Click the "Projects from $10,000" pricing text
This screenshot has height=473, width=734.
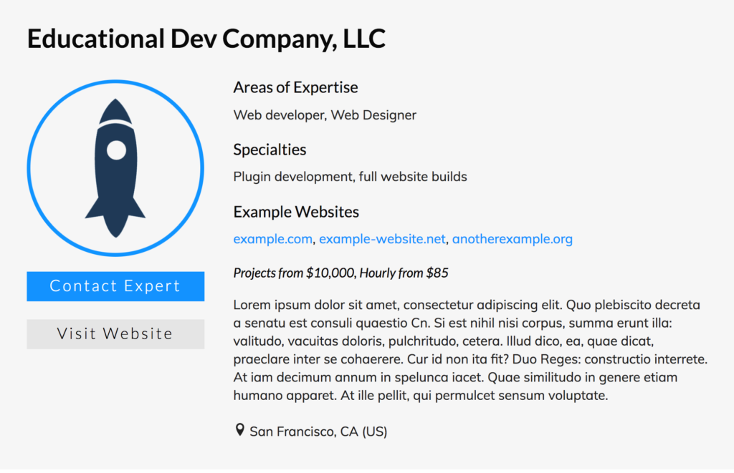[x=294, y=273]
